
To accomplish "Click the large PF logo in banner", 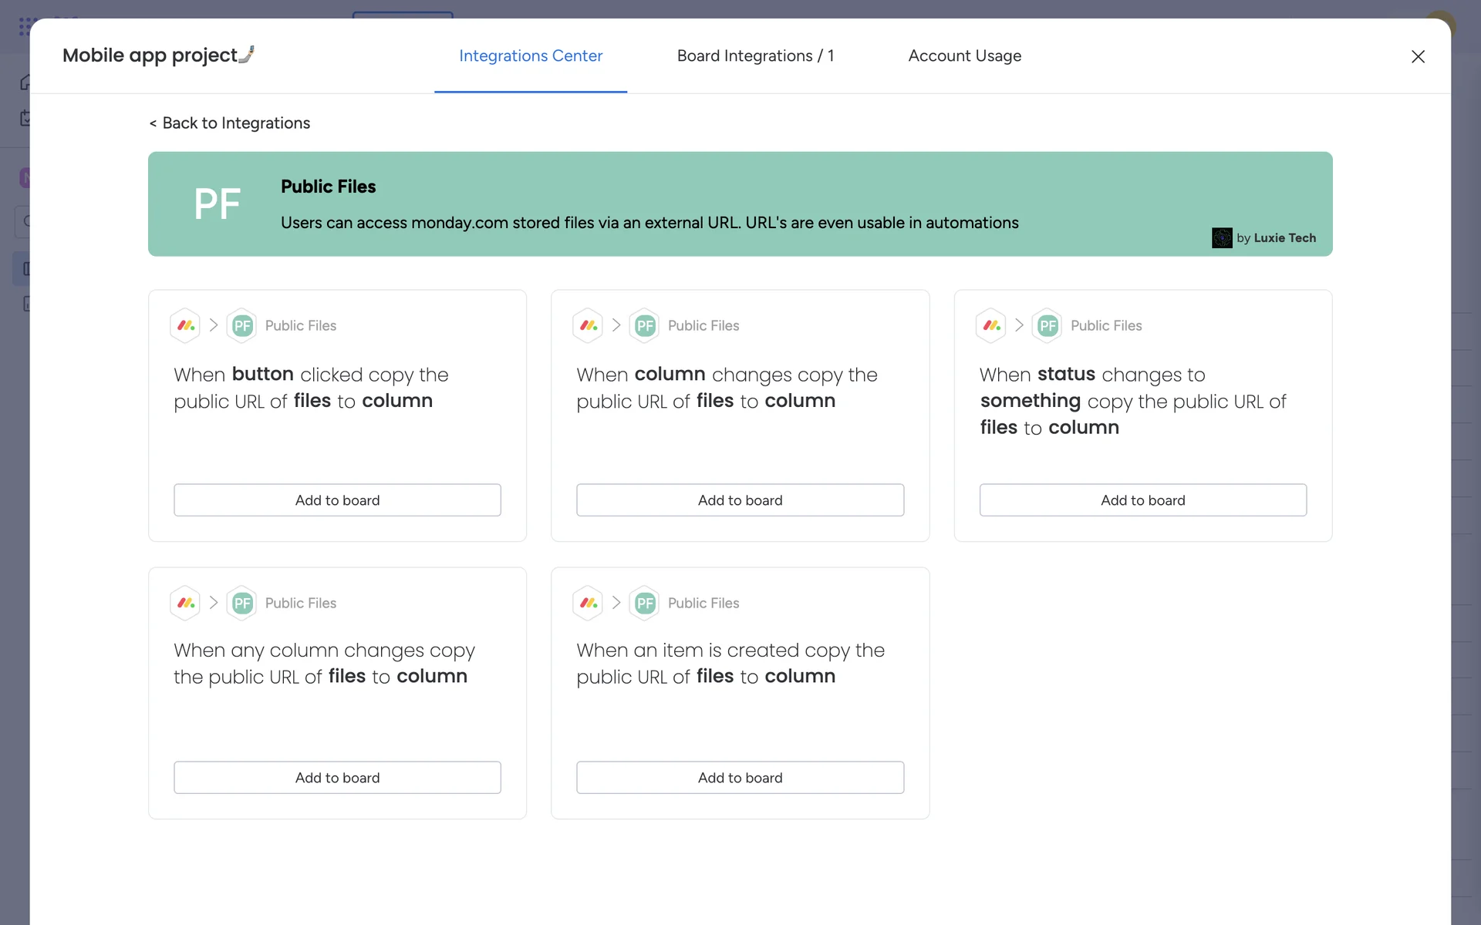I will click(217, 204).
